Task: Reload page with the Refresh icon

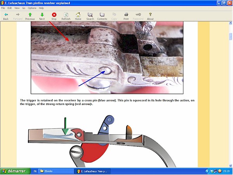Action: [66, 15]
